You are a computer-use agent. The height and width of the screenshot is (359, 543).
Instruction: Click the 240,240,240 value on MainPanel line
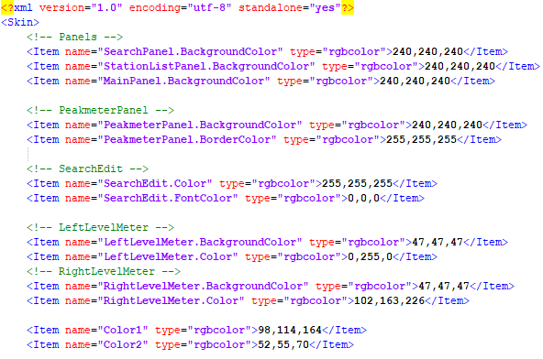[x=415, y=81]
